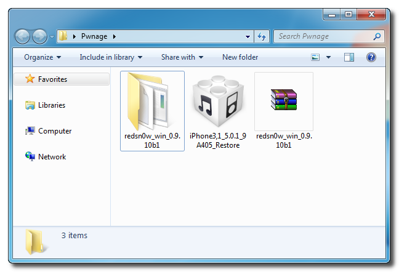Click the magnifier search icon

pyautogui.click(x=377, y=36)
